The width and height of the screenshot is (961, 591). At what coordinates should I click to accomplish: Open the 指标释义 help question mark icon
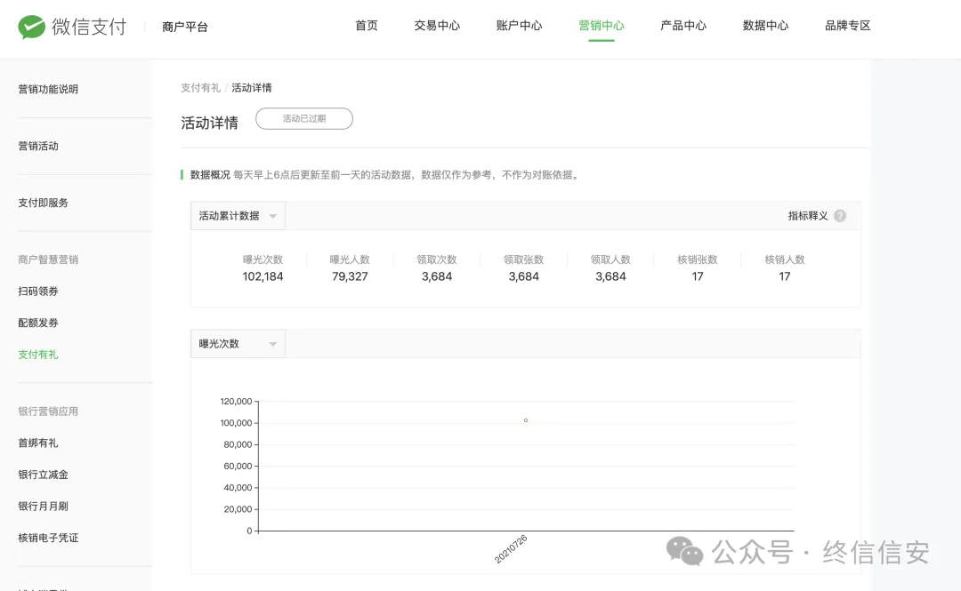click(838, 215)
